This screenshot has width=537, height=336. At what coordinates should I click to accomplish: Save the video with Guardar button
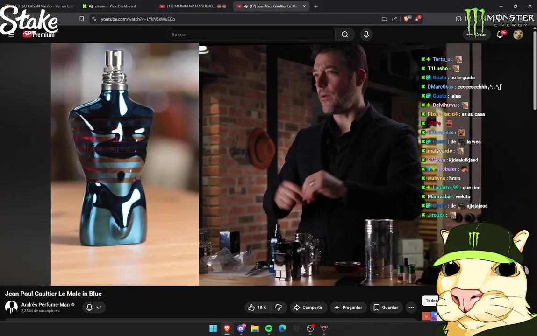tap(386, 307)
